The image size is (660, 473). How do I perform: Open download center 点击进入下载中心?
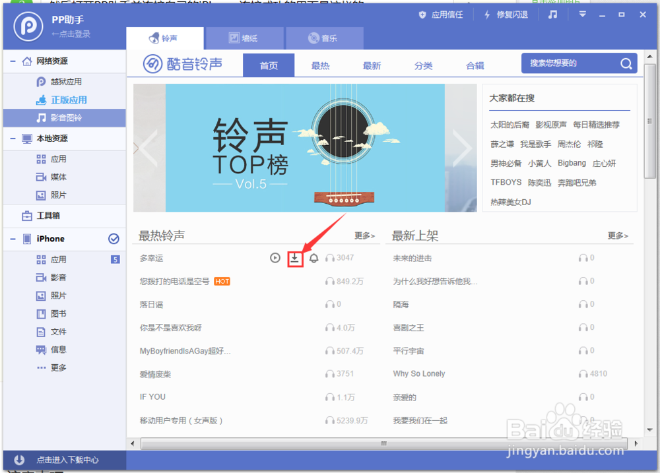(65, 460)
